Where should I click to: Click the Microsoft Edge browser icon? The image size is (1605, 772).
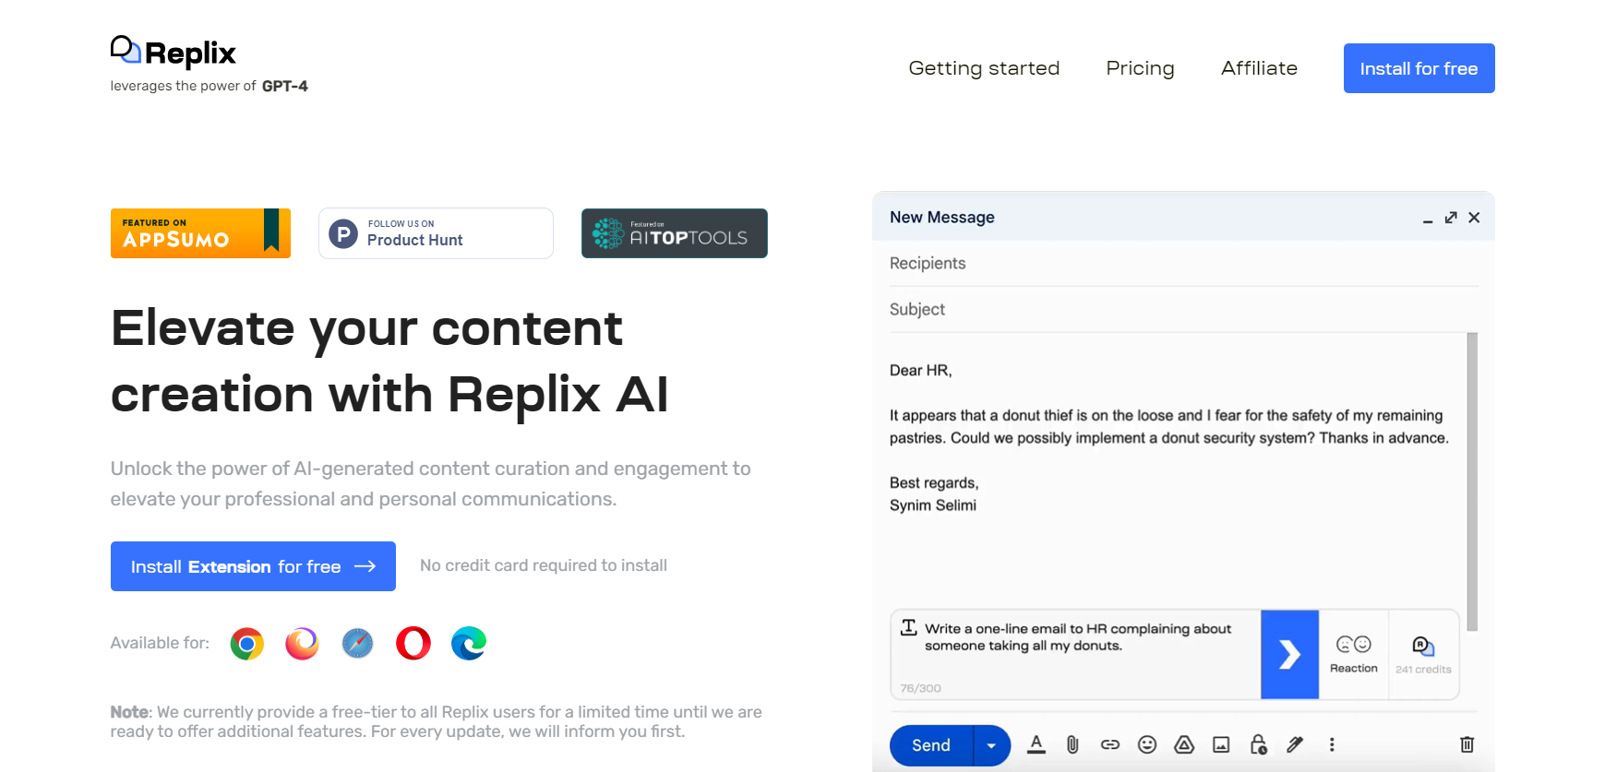tap(469, 644)
